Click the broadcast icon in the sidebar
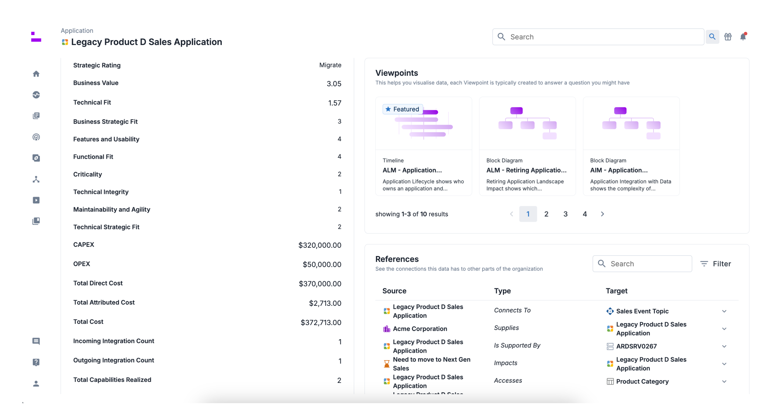The height and width of the screenshot is (416, 777). [x=36, y=137]
